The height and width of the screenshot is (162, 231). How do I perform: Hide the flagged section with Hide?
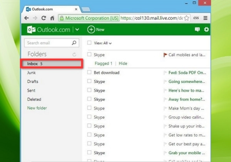123,63
